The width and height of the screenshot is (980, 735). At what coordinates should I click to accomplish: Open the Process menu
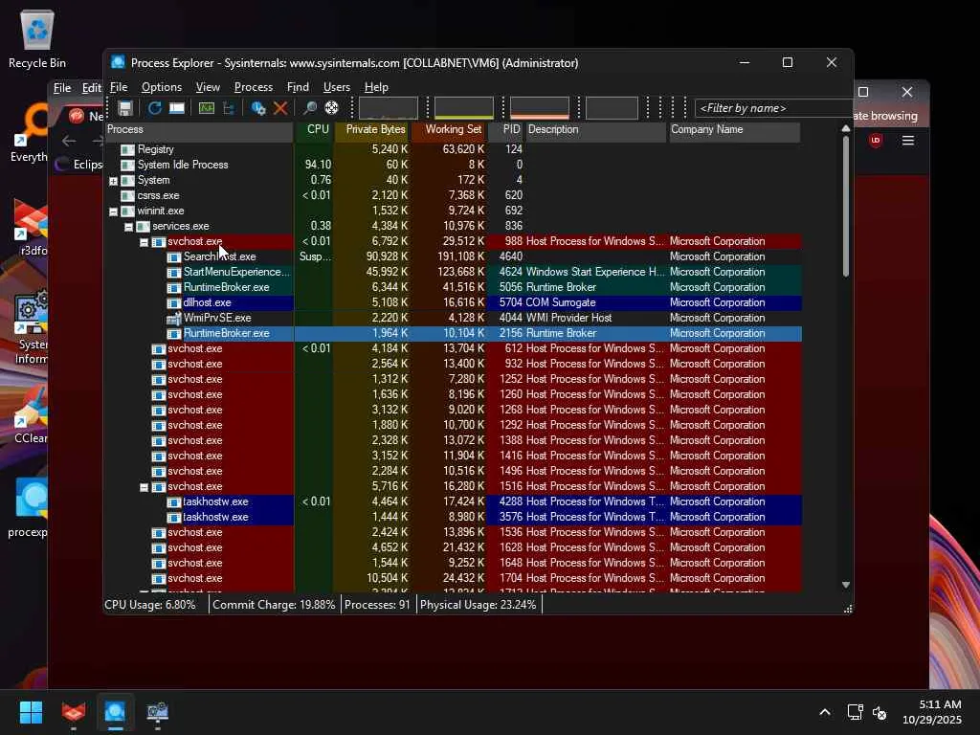(x=253, y=87)
